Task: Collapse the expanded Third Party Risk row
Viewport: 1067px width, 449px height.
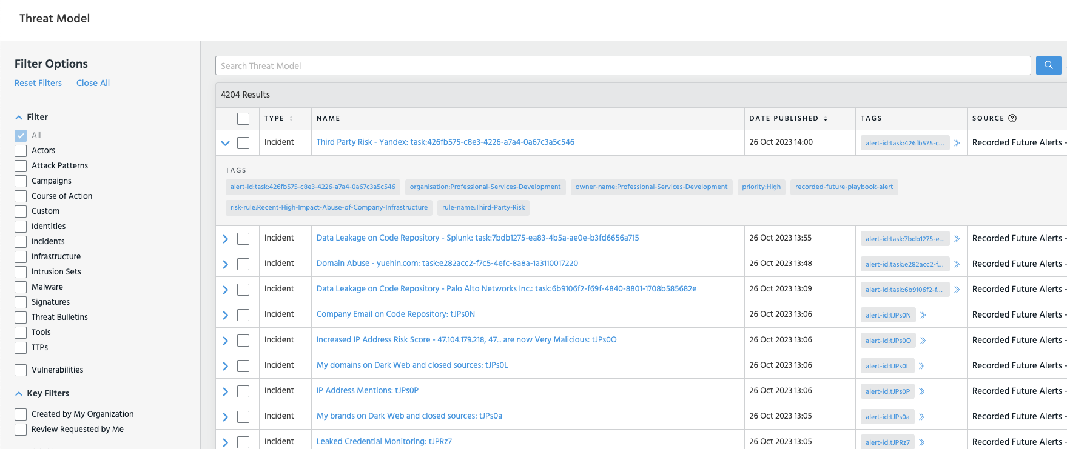Action: (226, 143)
